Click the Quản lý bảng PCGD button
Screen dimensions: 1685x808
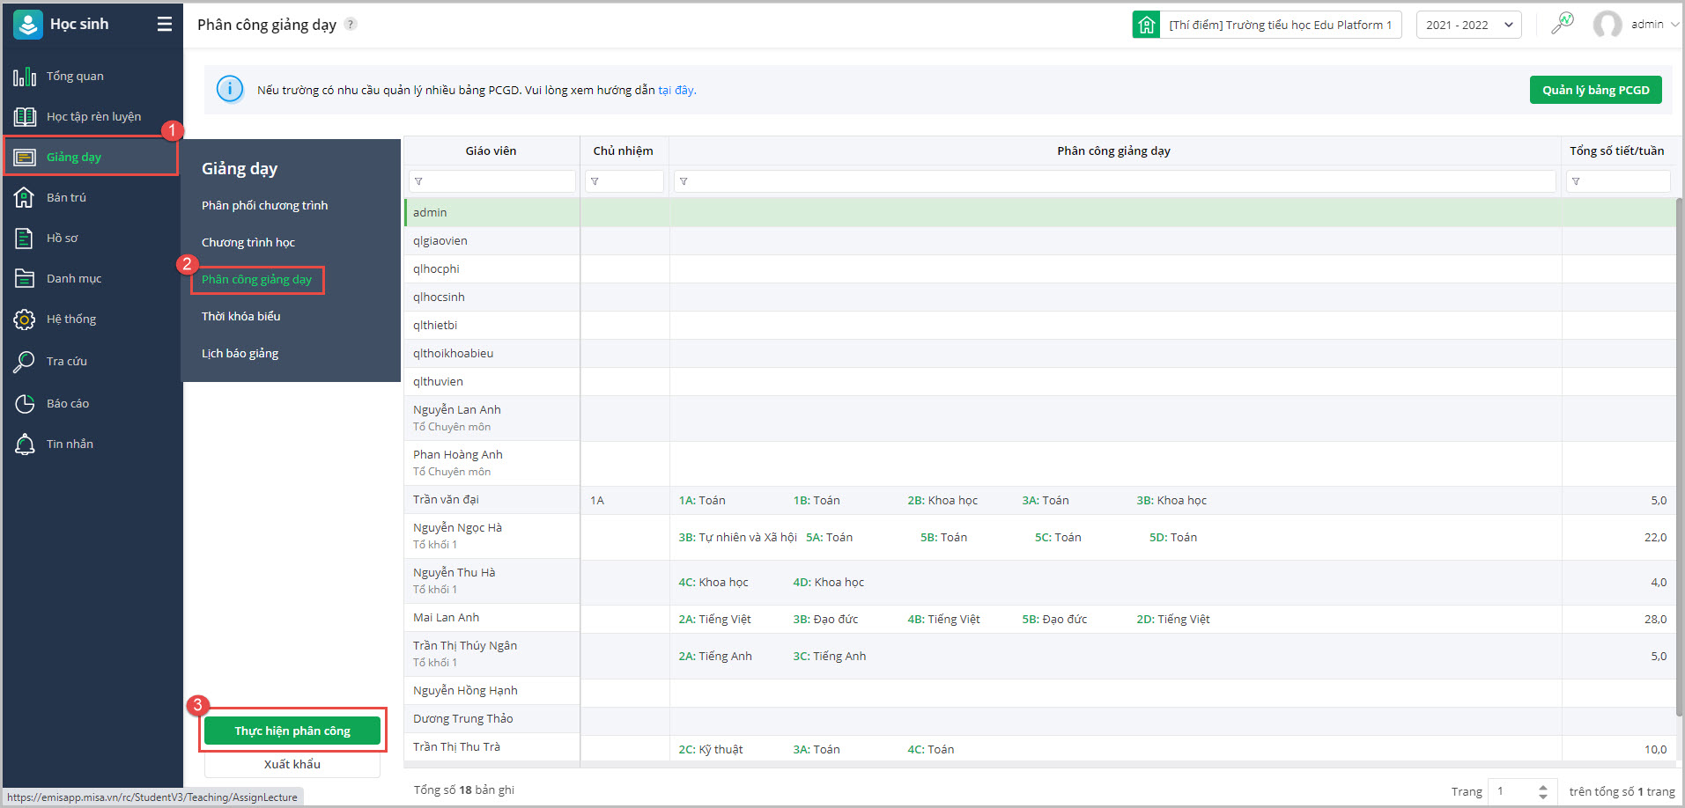[x=1595, y=90]
